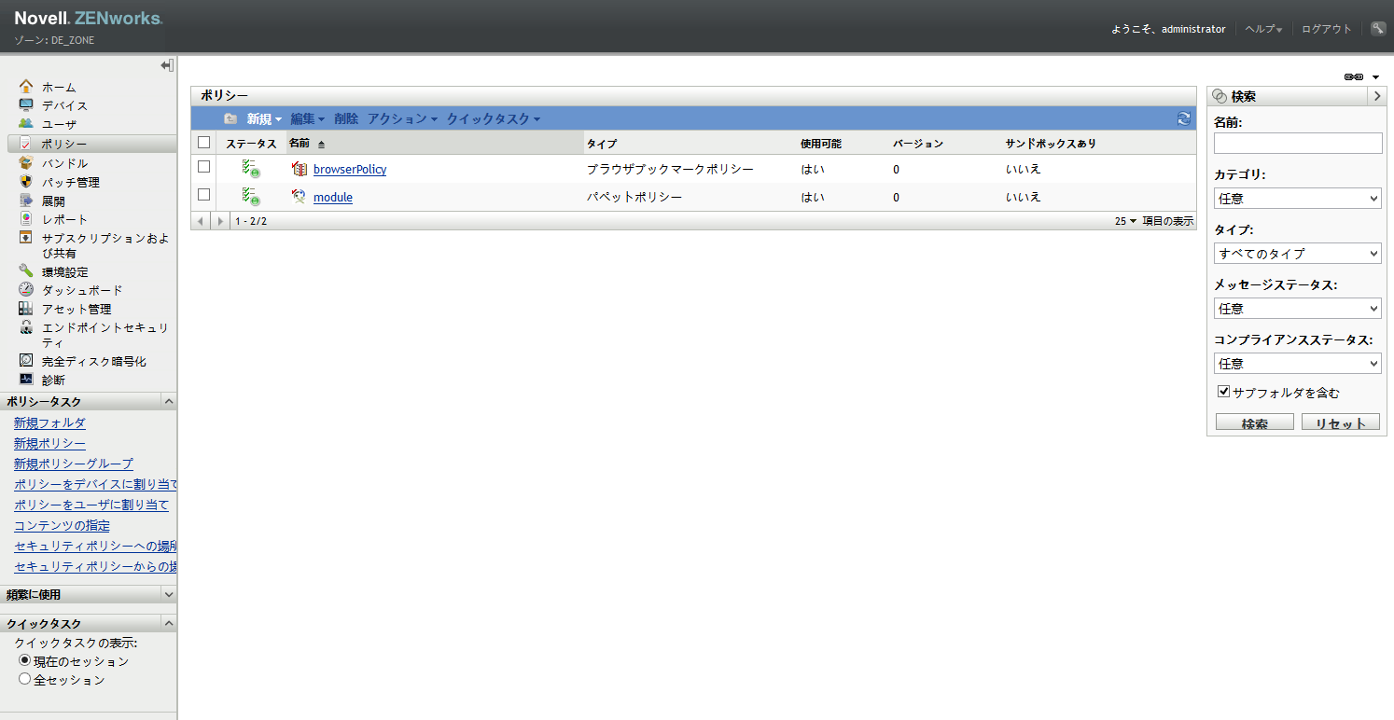Viewport: 1394px width, 720px height.
Task: Uncheck the サブフォルダを含む checkbox
Action: (1224, 392)
